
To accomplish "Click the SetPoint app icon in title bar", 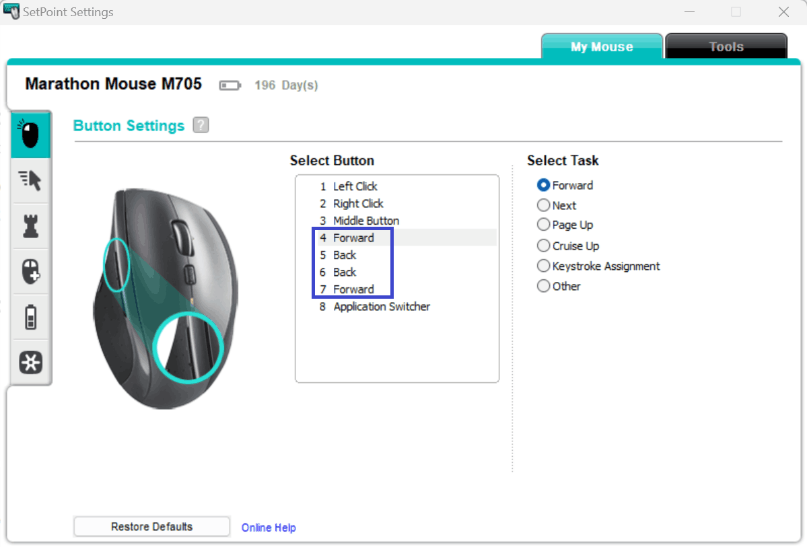I will [x=11, y=11].
